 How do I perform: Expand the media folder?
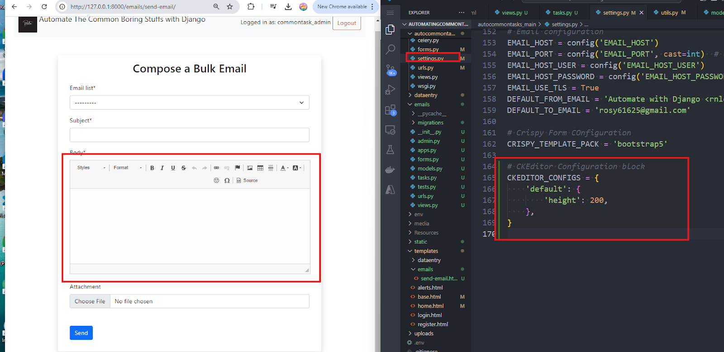click(x=421, y=223)
